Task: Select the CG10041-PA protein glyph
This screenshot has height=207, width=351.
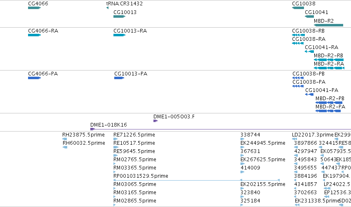Action: [x=309, y=94]
